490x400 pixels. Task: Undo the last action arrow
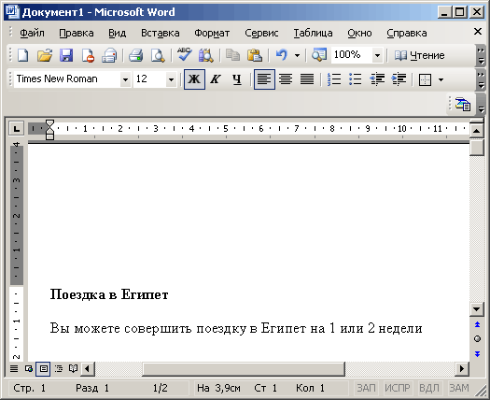click(282, 56)
